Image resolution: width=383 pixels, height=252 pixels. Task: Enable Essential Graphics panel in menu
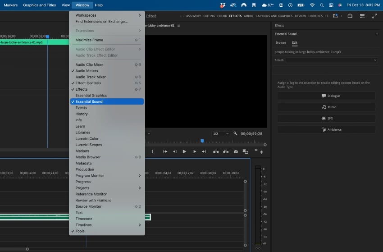point(107,95)
